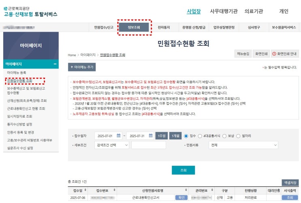
Task: Switch to 개인 top tab
Action: tap(284, 11)
